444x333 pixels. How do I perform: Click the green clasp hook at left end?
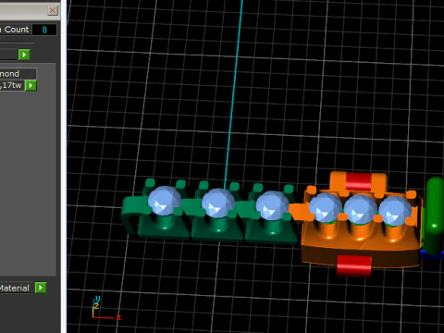coord(130,214)
